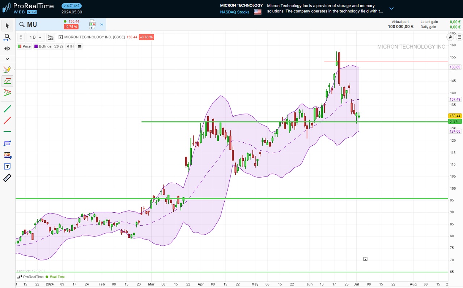Image resolution: width=463 pixels, height=288 pixels.
Task: Open the O.T. order ticket icon
Action: [x=92, y=25]
